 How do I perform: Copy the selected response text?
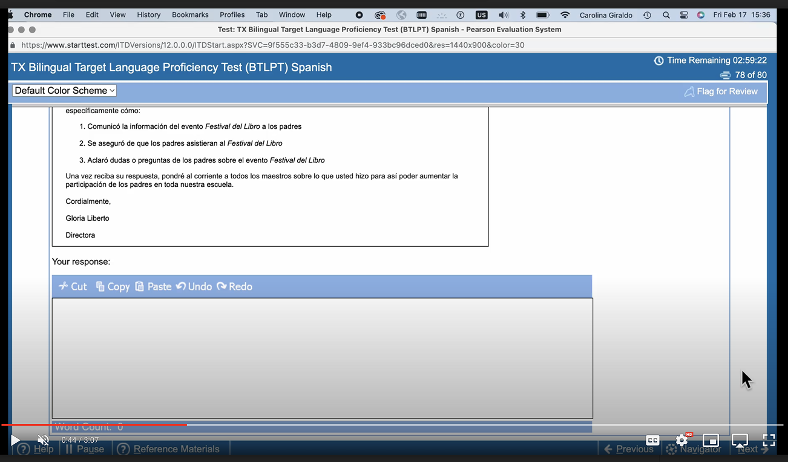pyautogui.click(x=113, y=287)
